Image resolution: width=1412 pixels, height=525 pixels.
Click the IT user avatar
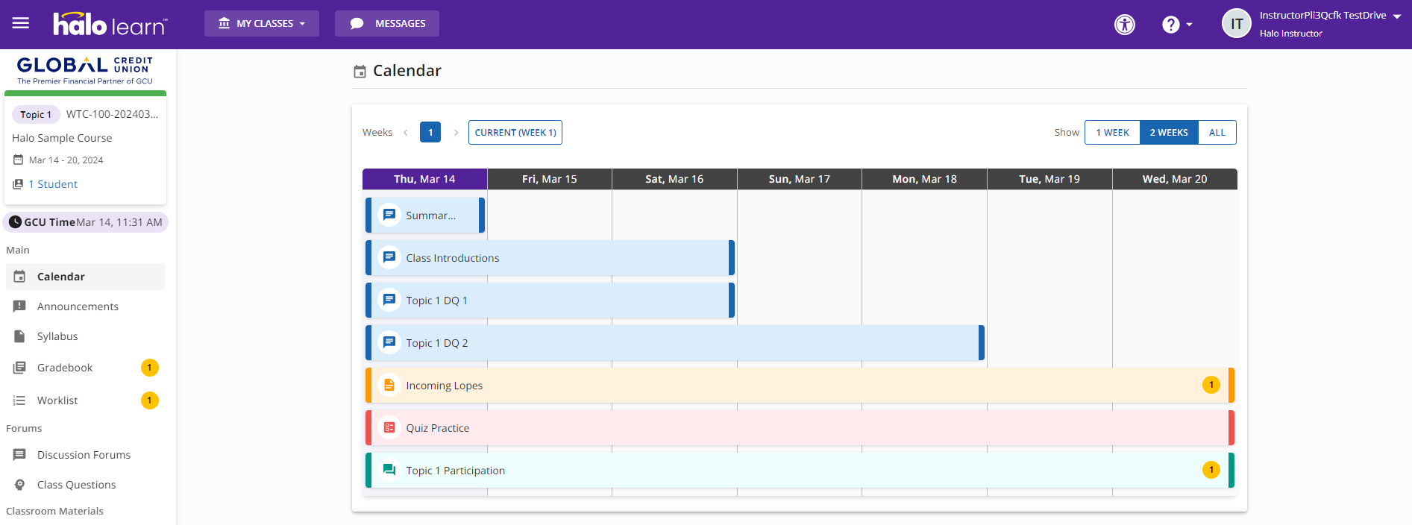point(1236,24)
